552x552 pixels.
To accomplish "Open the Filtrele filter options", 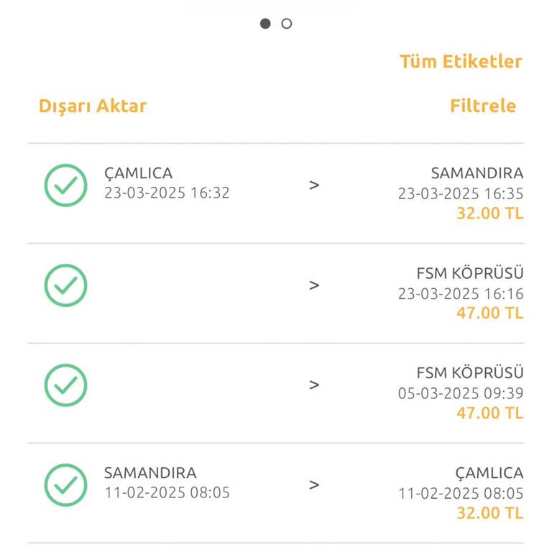I will point(483,106).
